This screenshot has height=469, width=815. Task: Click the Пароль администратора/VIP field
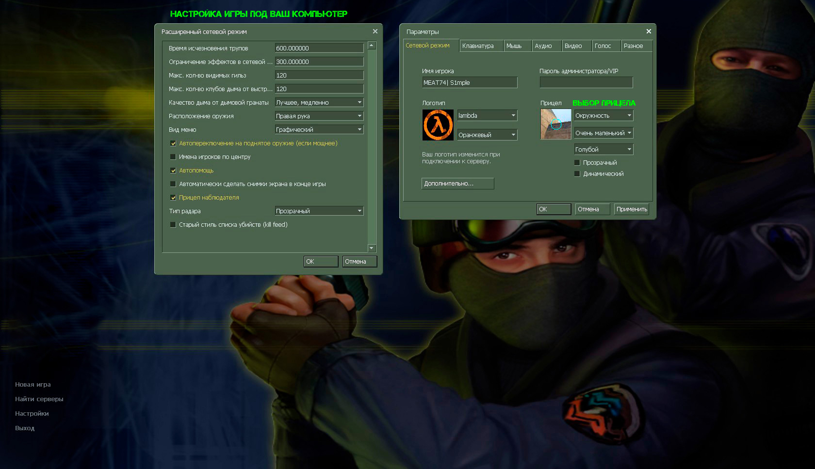(x=586, y=83)
